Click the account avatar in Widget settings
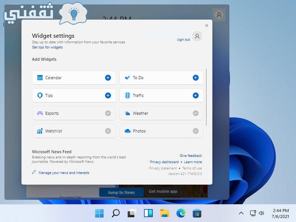Screen dimensions: 296x222 pyautogui.click(x=197, y=36)
